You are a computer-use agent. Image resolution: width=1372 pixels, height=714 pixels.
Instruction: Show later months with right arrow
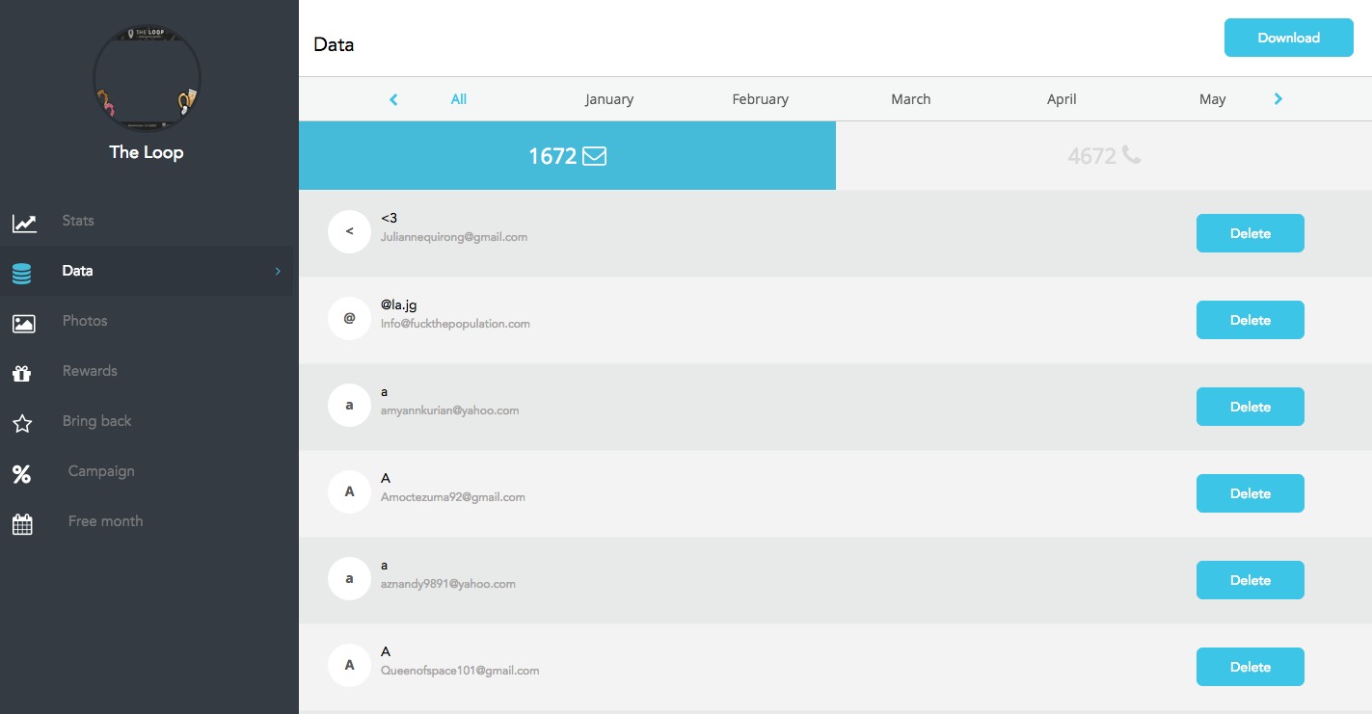click(x=1278, y=98)
